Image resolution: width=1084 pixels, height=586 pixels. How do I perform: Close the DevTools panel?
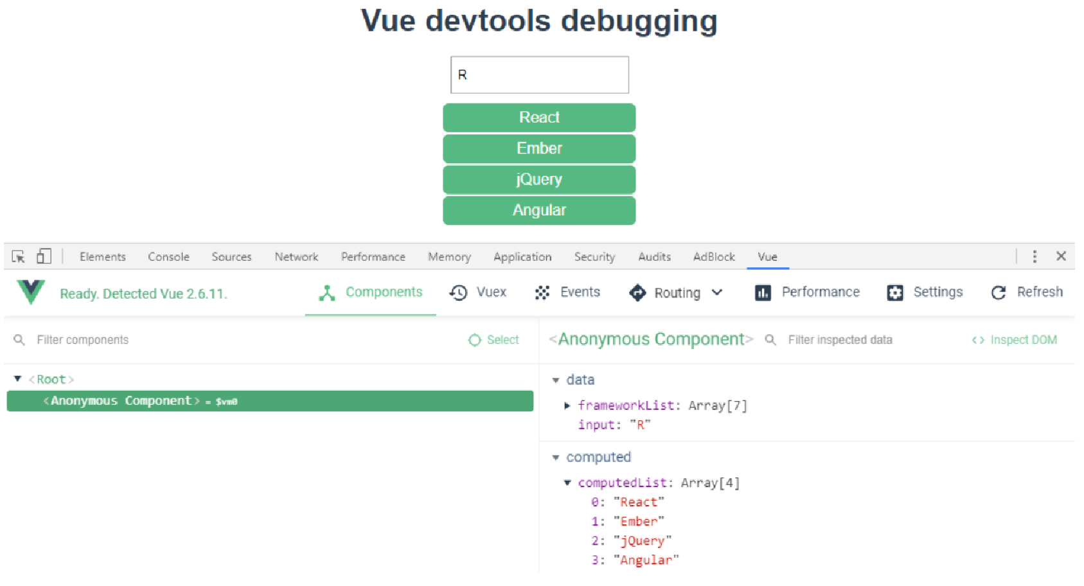click(1061, 256)
